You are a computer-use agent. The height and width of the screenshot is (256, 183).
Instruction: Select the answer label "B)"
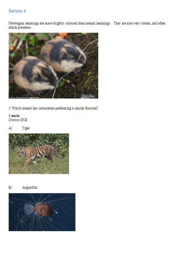[10, 187]
